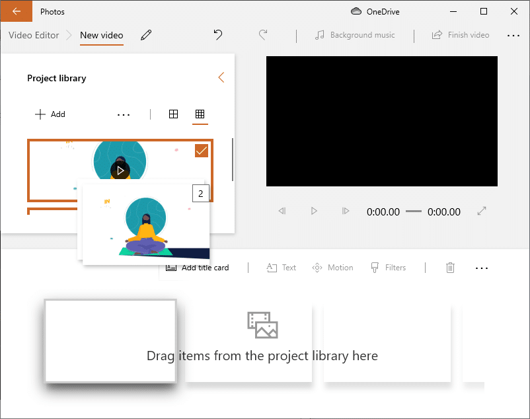The height and width of the screenshot is (419, 530).
Task: Click the Project library heading
Action: tap(56, 78)
